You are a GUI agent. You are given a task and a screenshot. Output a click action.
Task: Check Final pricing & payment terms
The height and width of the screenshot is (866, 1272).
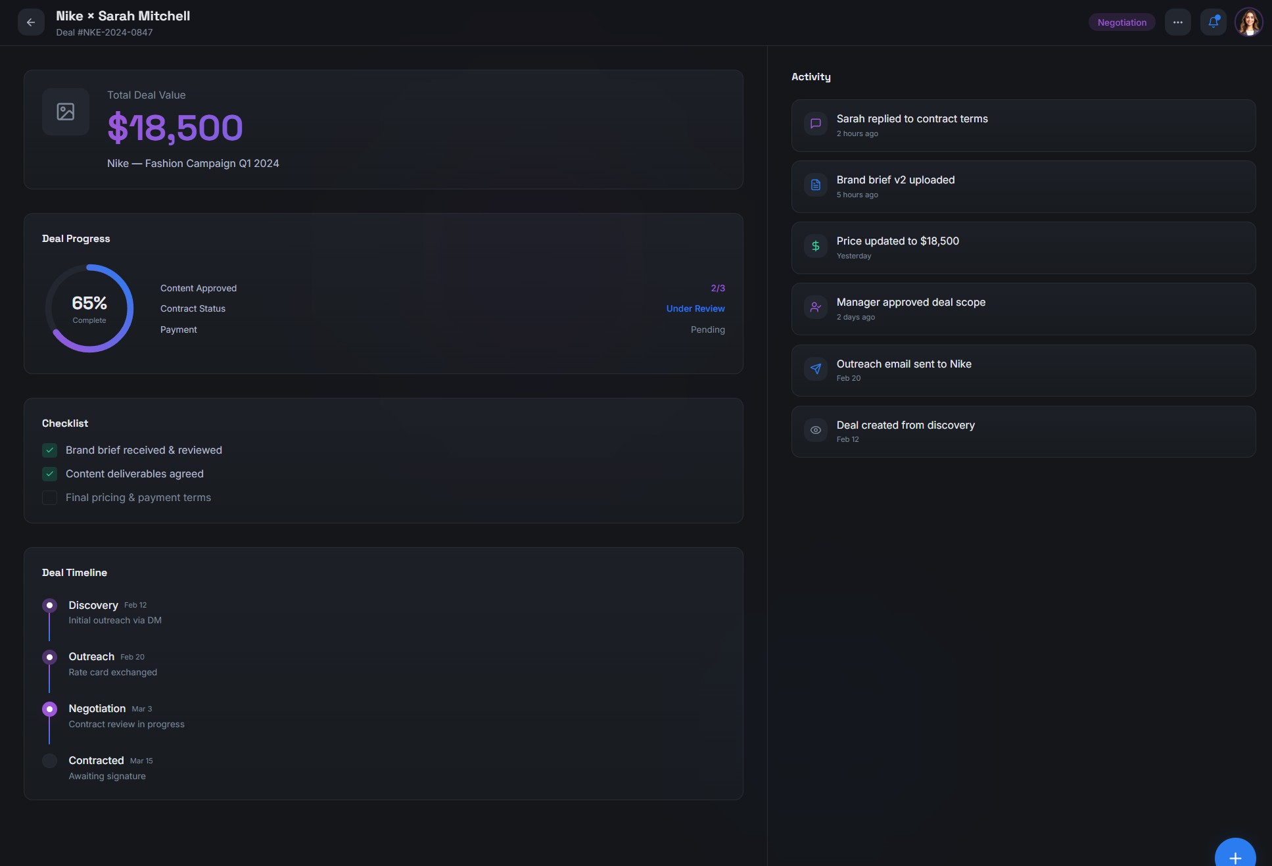[49, 498]
